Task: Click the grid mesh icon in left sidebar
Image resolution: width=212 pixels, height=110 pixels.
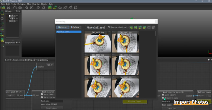Action: tap(2, 40)
